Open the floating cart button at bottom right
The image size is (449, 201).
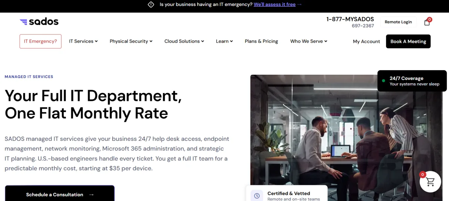point(430,182)
